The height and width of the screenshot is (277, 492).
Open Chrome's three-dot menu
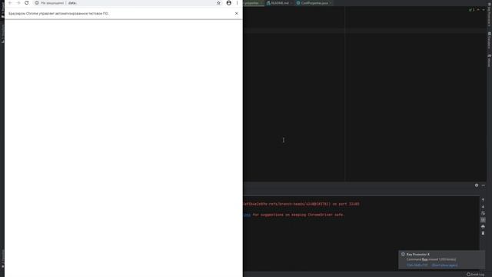pos(238,3)
